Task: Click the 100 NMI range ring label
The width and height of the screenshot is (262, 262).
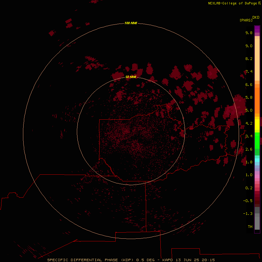Action: pos(131,23)
